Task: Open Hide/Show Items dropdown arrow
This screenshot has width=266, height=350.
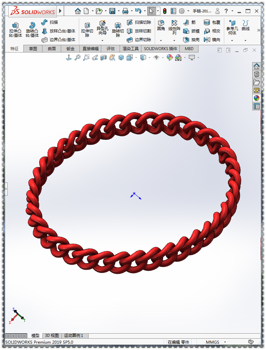Action: [162, 58]
